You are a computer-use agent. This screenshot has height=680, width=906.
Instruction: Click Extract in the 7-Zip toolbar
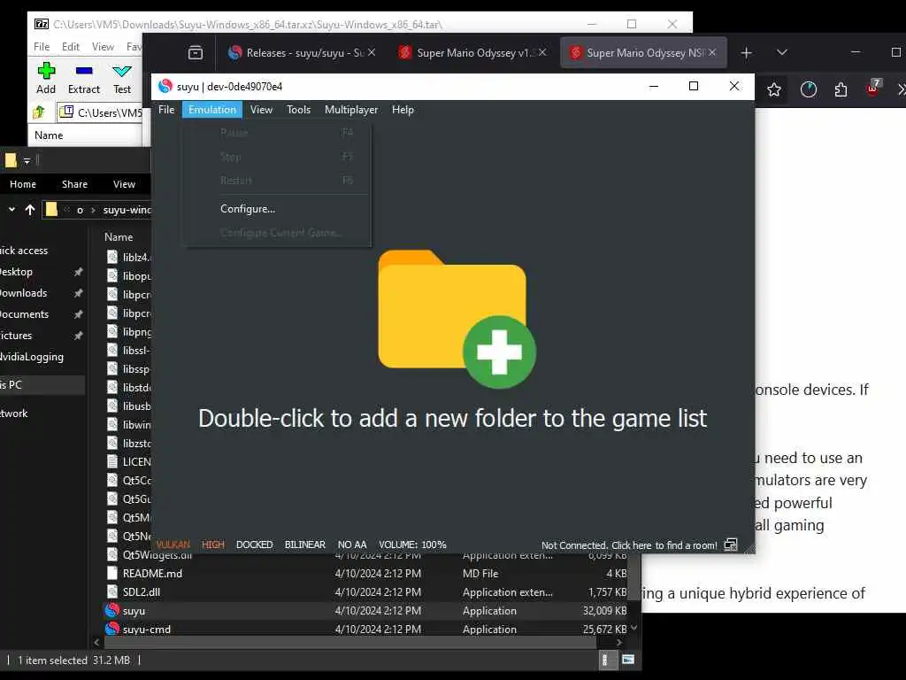tap(84, 78)
